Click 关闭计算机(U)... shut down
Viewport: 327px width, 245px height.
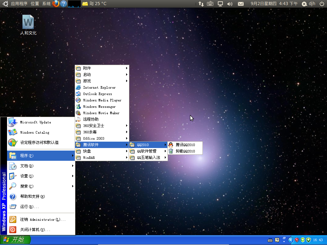point(41,230)
